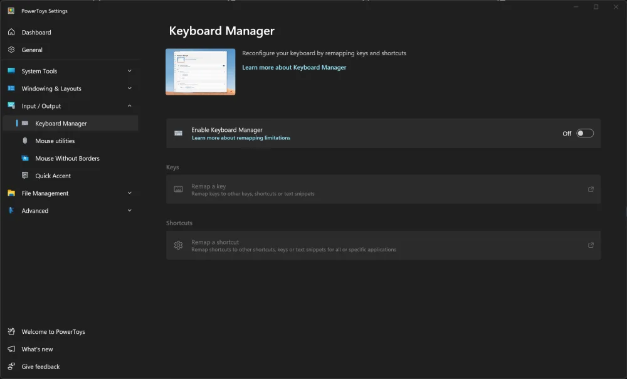Click the Shortcuts section label
The width and height of the screenshot is (627, 379).
tap(179, 223)
